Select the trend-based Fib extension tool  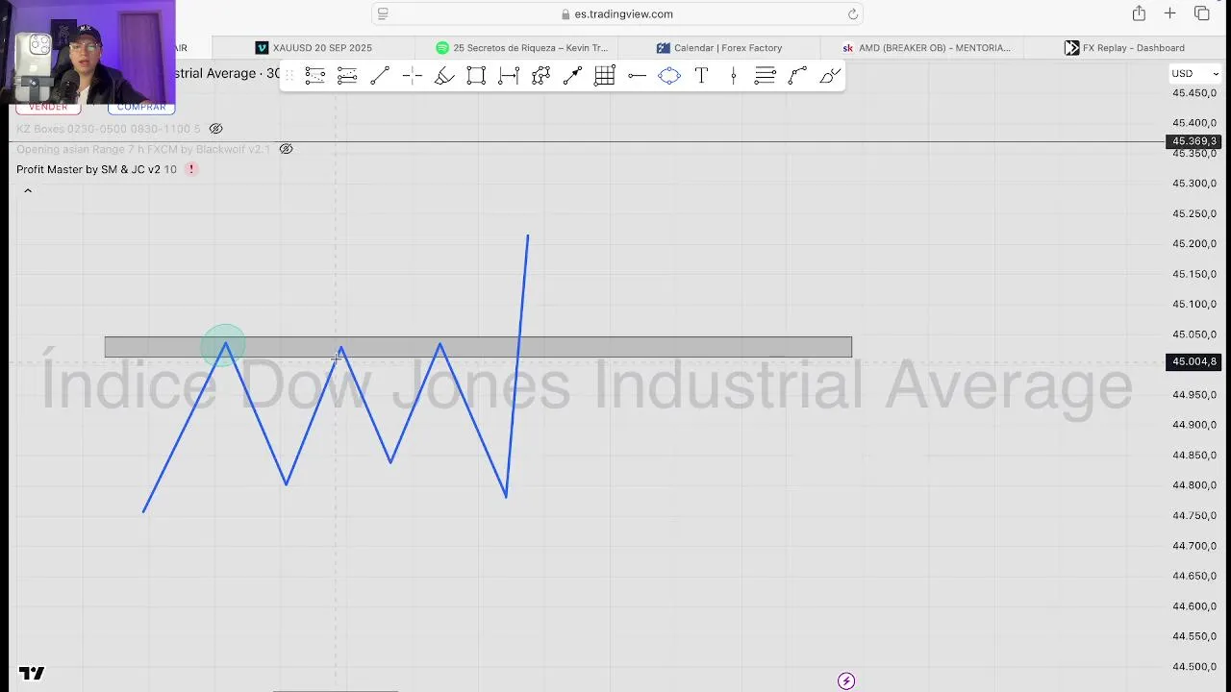coord(347,75)
